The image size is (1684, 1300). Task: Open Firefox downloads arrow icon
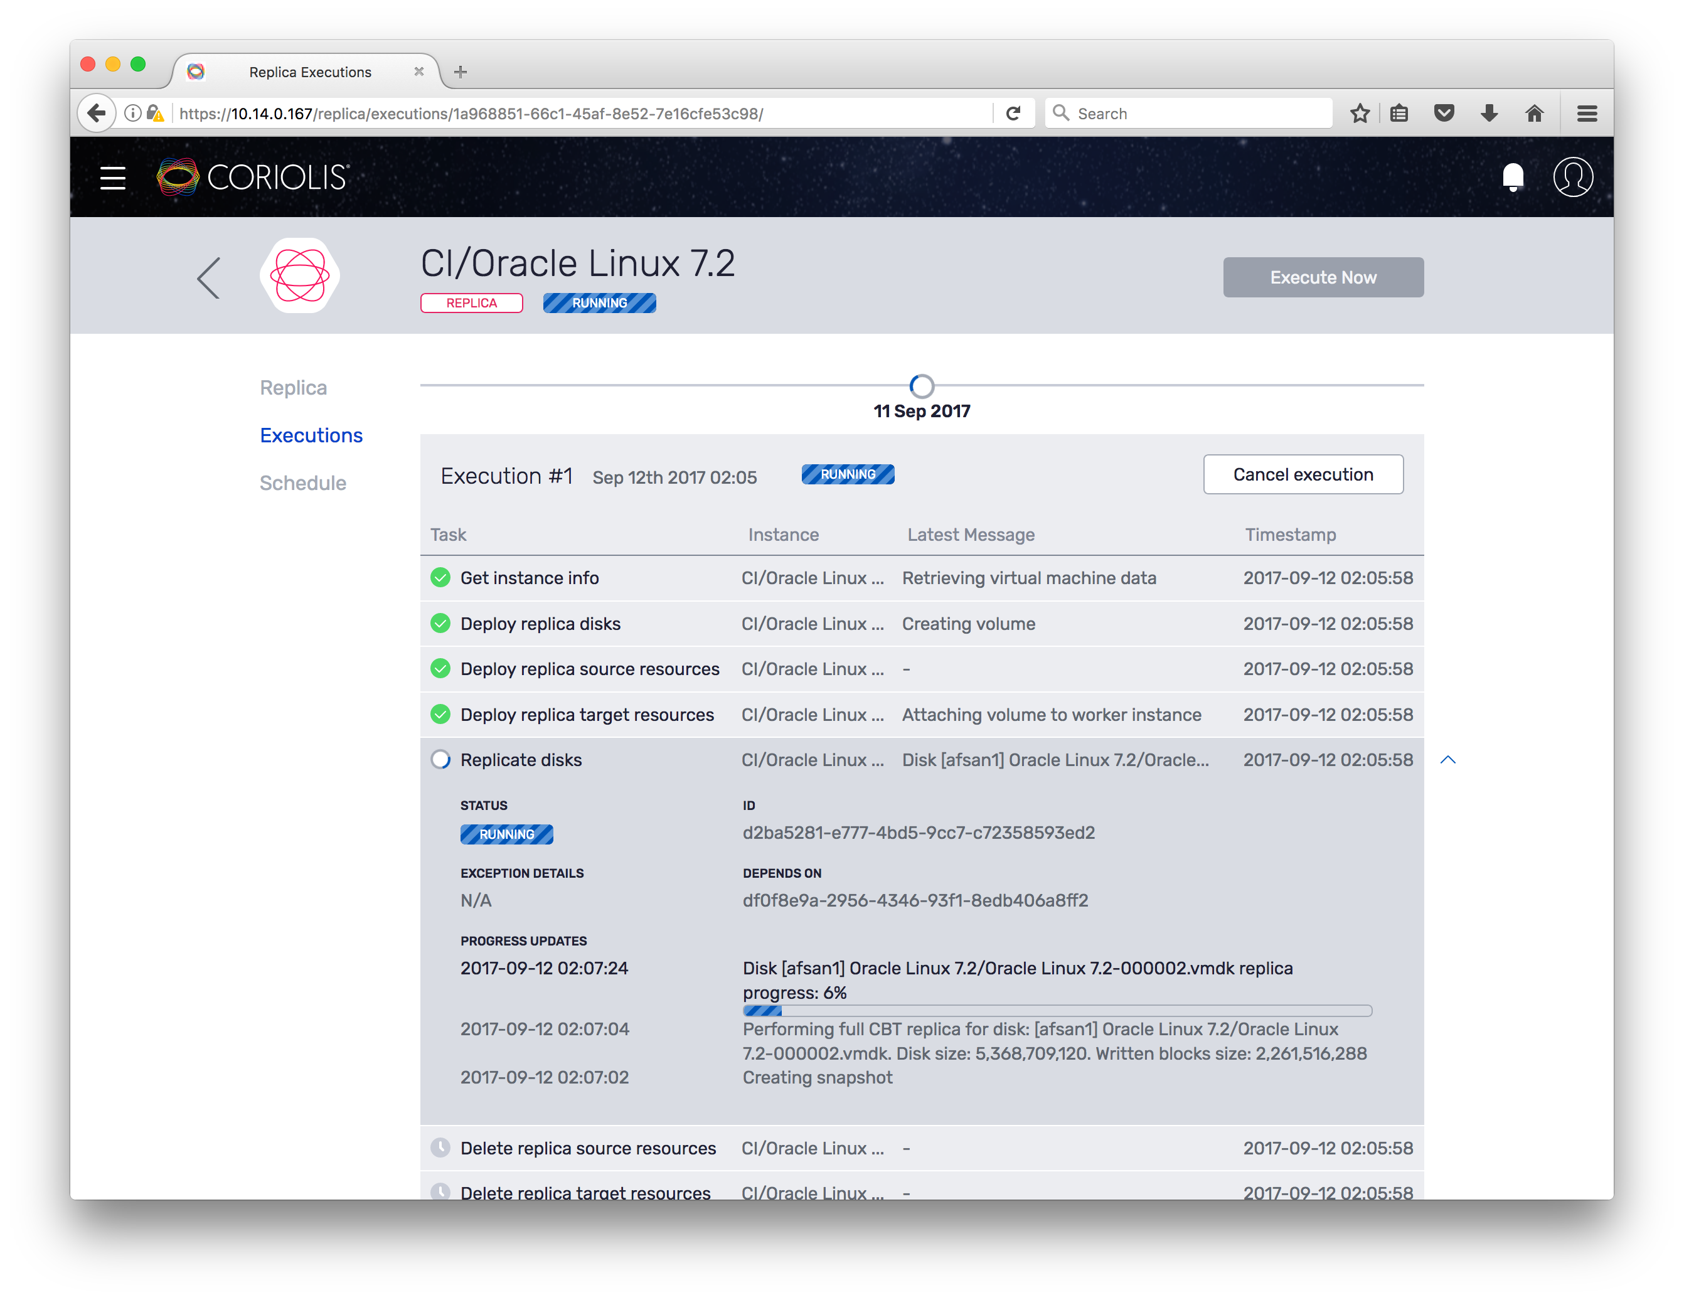pyautogui.click(x=1489, y=114)
